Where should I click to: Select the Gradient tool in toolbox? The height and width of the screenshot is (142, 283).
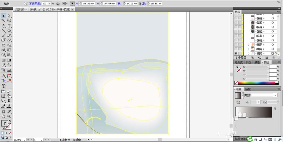(x=9, y=60)
